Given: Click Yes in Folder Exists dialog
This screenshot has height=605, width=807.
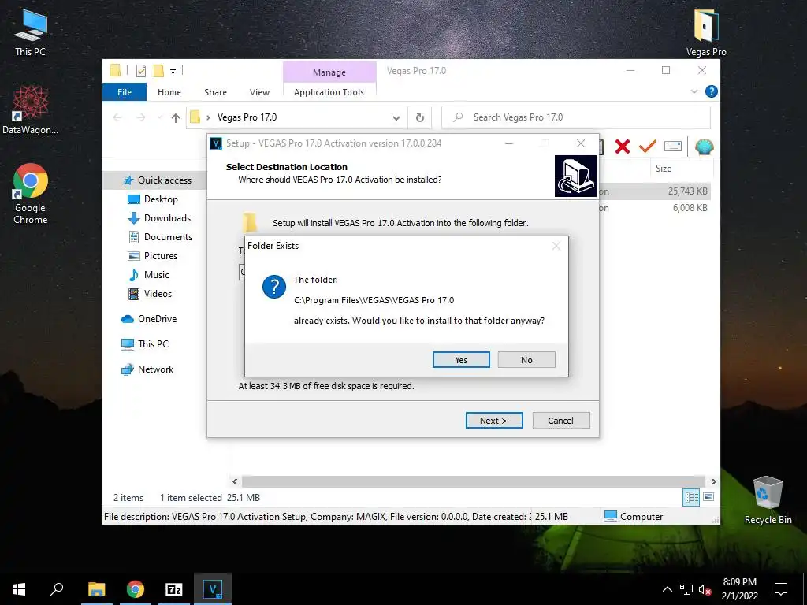Looking at the screenshot, I should pos(461,359).
